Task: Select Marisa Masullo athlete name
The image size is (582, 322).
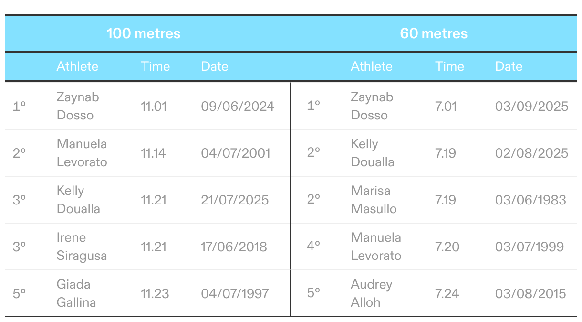Action: [x=374, y=200]
